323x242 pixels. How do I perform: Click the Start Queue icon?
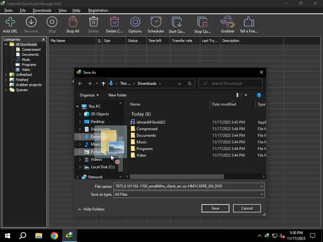click(177, 22)
